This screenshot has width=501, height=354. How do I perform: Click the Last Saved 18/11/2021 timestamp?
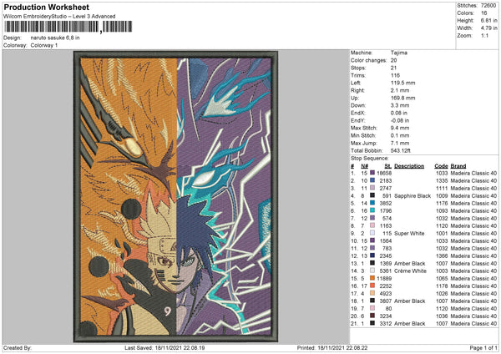tap(164, 348)
